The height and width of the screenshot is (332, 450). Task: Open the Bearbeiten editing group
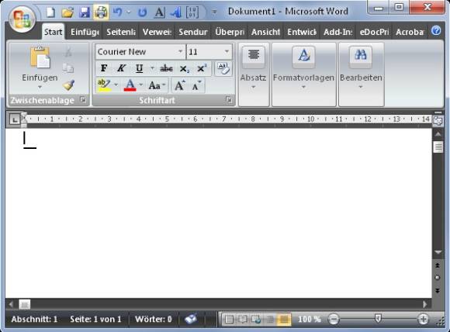coord(361,74)
